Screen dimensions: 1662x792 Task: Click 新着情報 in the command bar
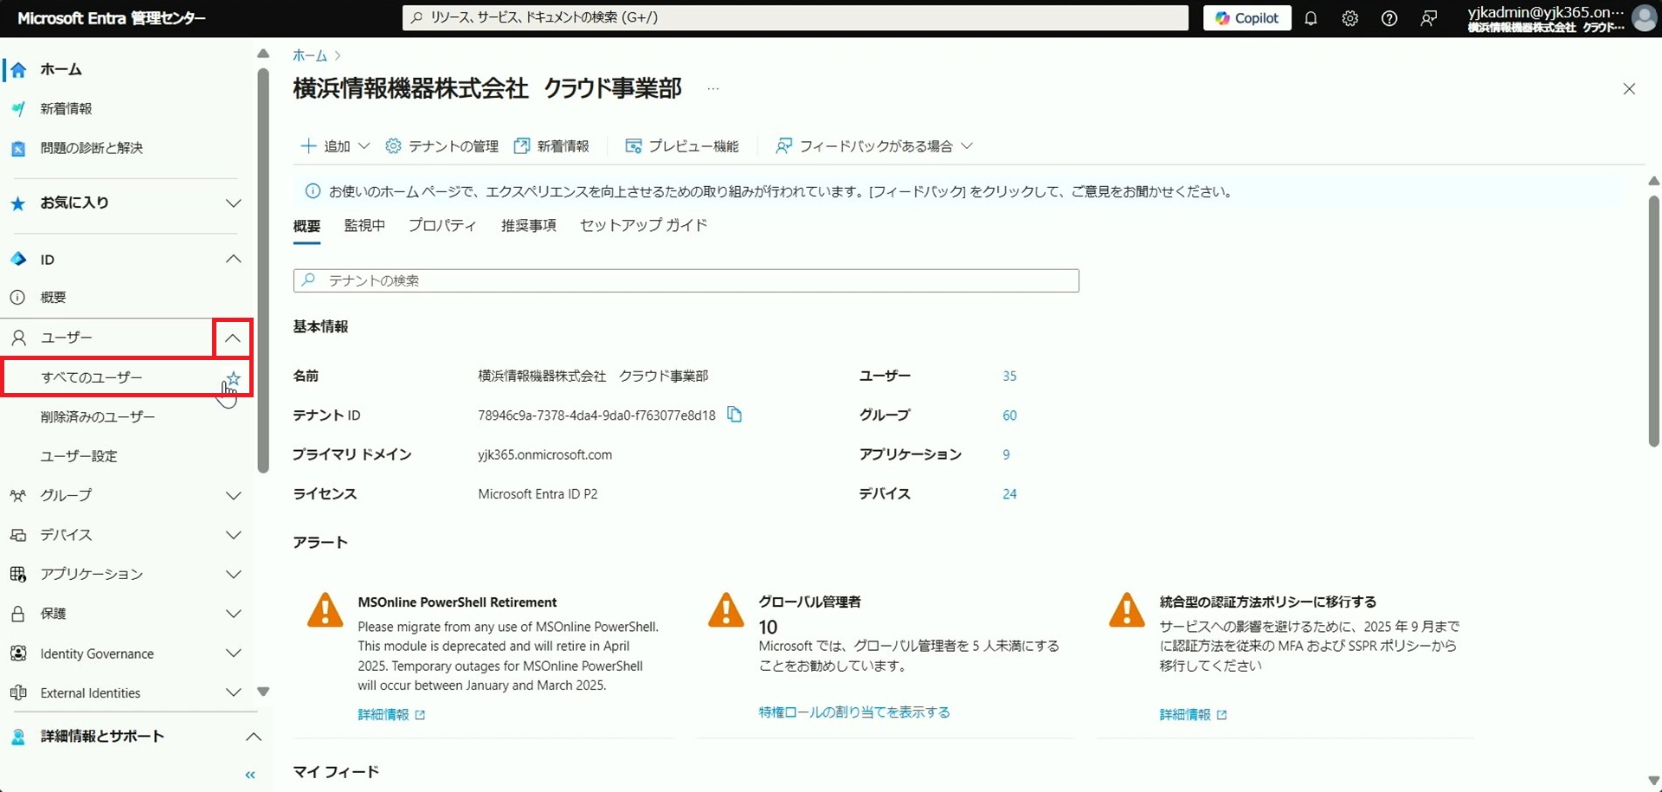click(x=551, y=146)
